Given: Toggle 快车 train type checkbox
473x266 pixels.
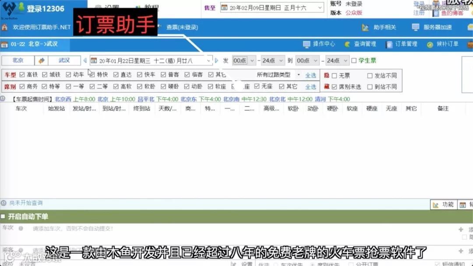Looking at the screenshot, I should (x=139, y=74).
